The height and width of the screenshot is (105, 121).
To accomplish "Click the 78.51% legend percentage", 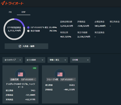I will [x=53, y=31].
